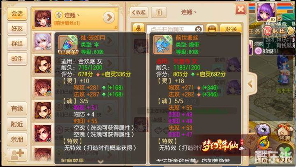Click the trash can delete icon
296x167 pixels.
point(159,12)
